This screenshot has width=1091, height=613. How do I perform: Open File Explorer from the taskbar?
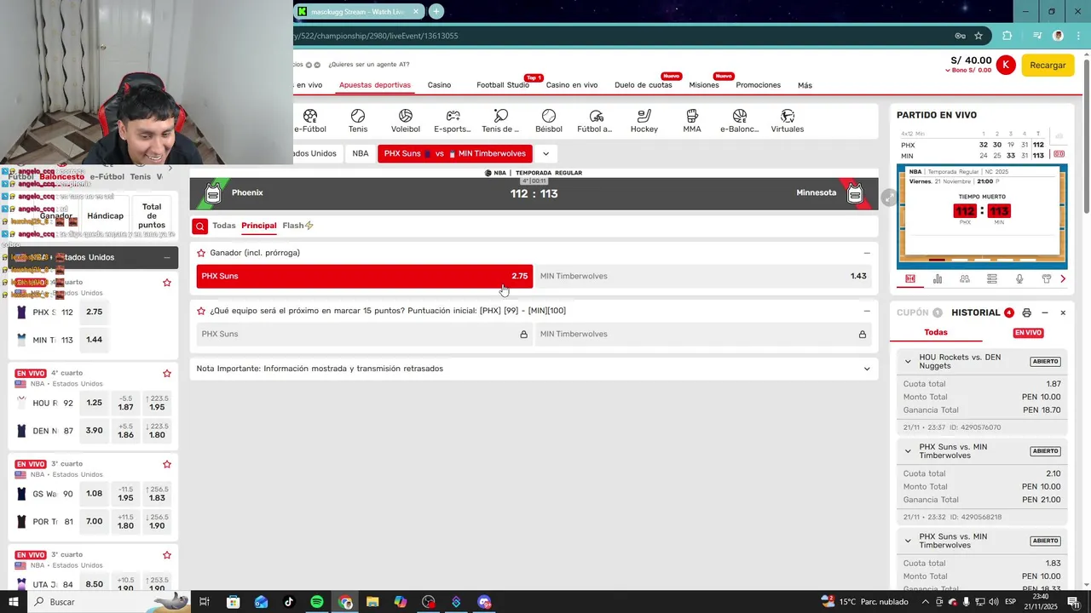coord(372,602)
